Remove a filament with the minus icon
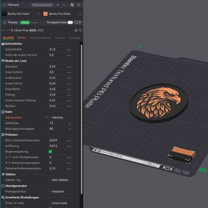Viewport: 208px width, 208px height. pos(64,5)
